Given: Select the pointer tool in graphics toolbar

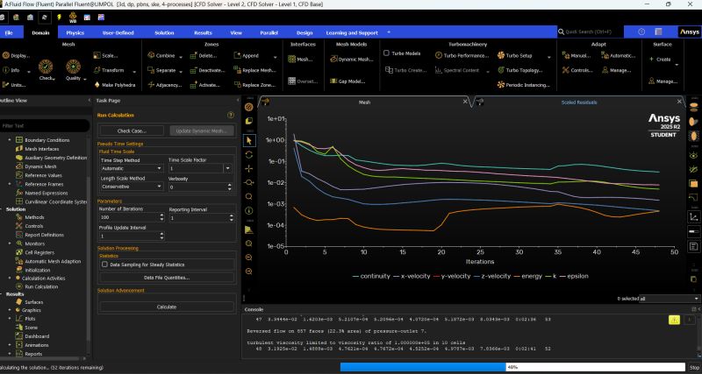Looking at the screenshot, I should tap(249, 141).
